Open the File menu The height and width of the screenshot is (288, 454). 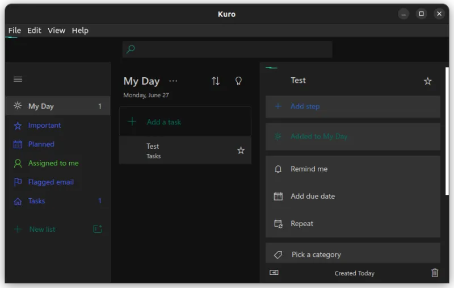(x=15, y=30)
